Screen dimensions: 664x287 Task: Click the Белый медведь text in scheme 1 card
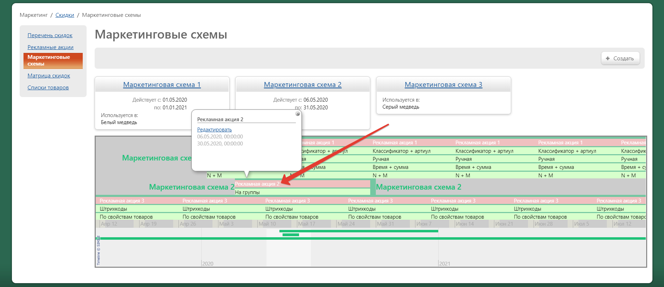pos(119,122)
